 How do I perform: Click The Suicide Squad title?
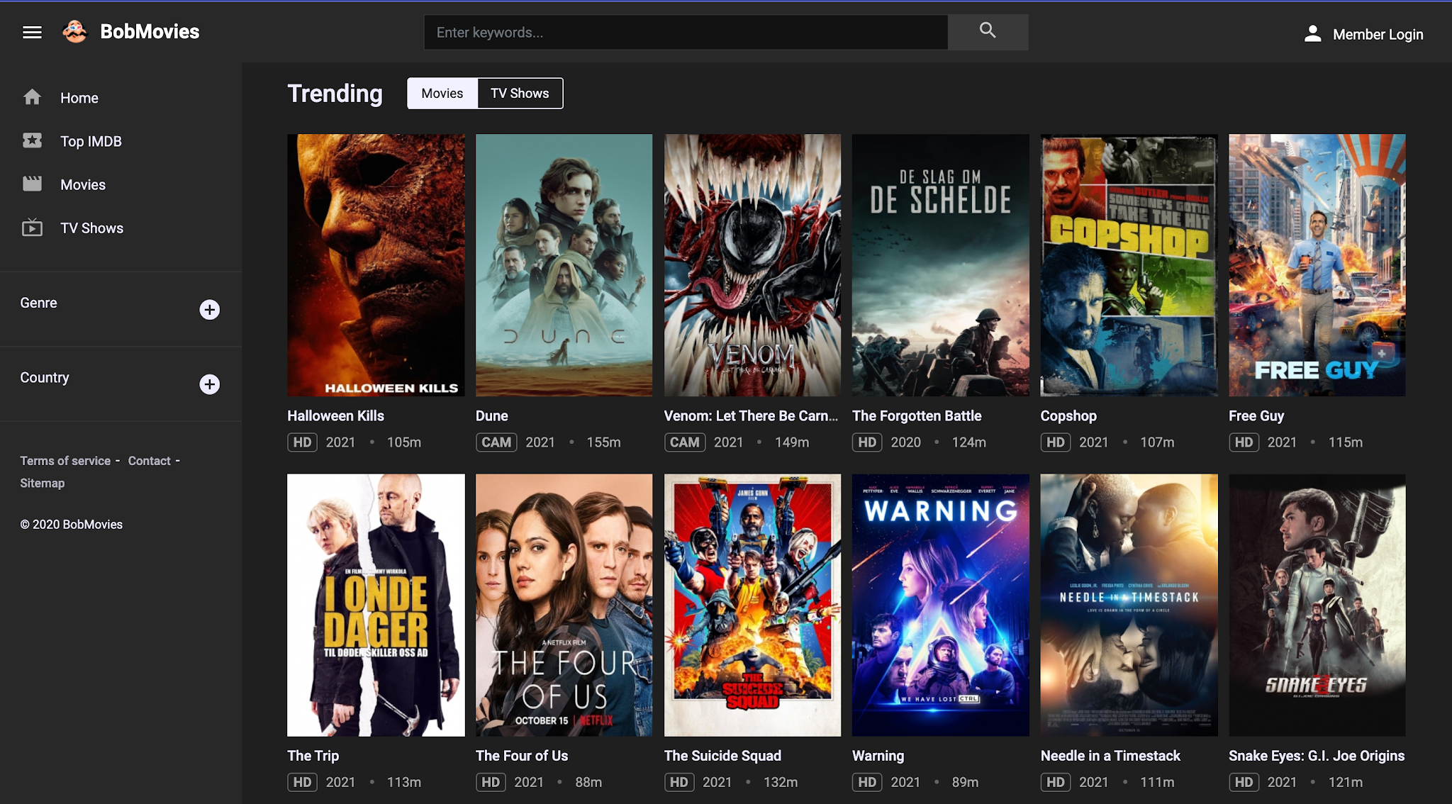coord(722,756)
